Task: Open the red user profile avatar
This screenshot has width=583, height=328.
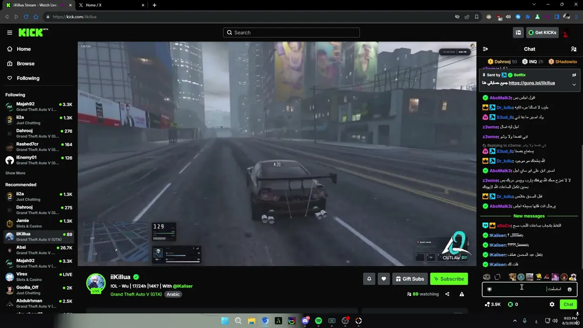Action: (566, 33)
